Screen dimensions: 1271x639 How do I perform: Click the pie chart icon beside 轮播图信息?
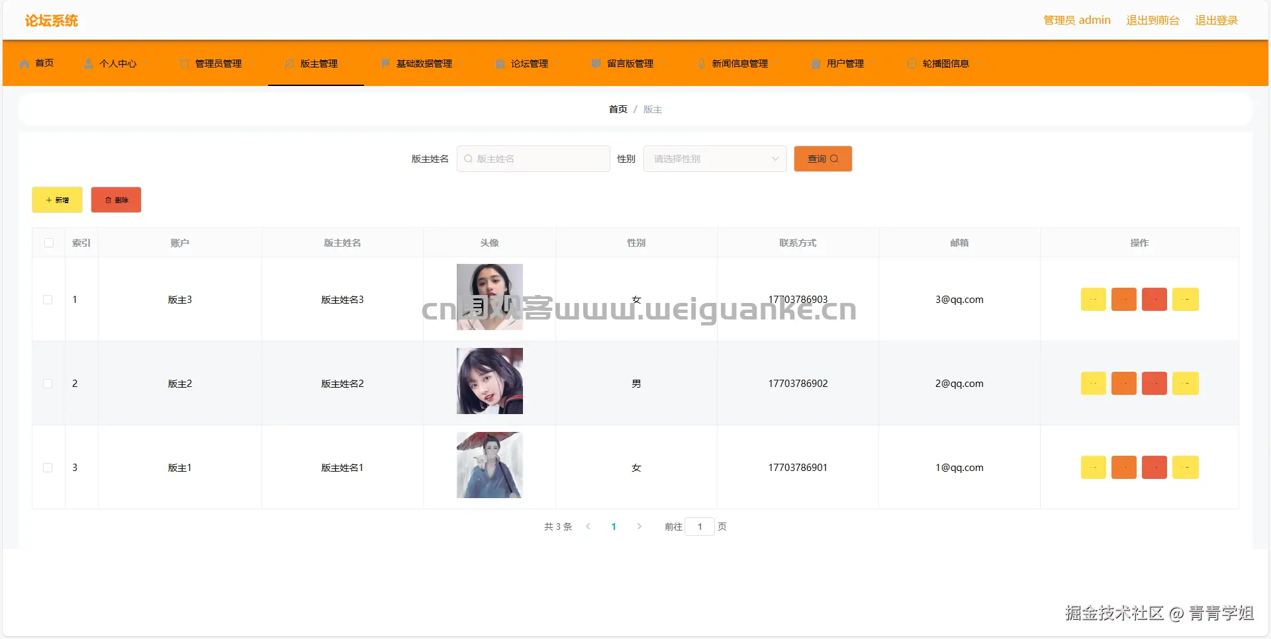click(x=912, y=64)
